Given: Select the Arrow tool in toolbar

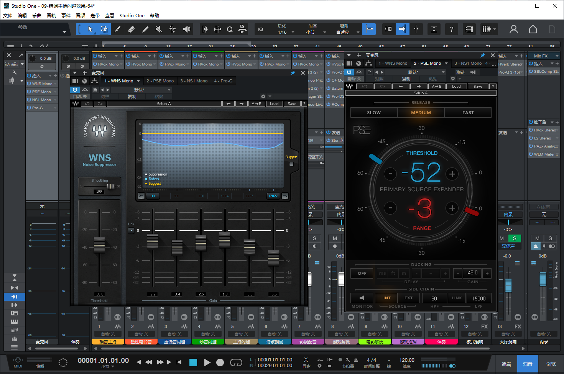Looking at the screenshot, I should [x=90, y=29].
